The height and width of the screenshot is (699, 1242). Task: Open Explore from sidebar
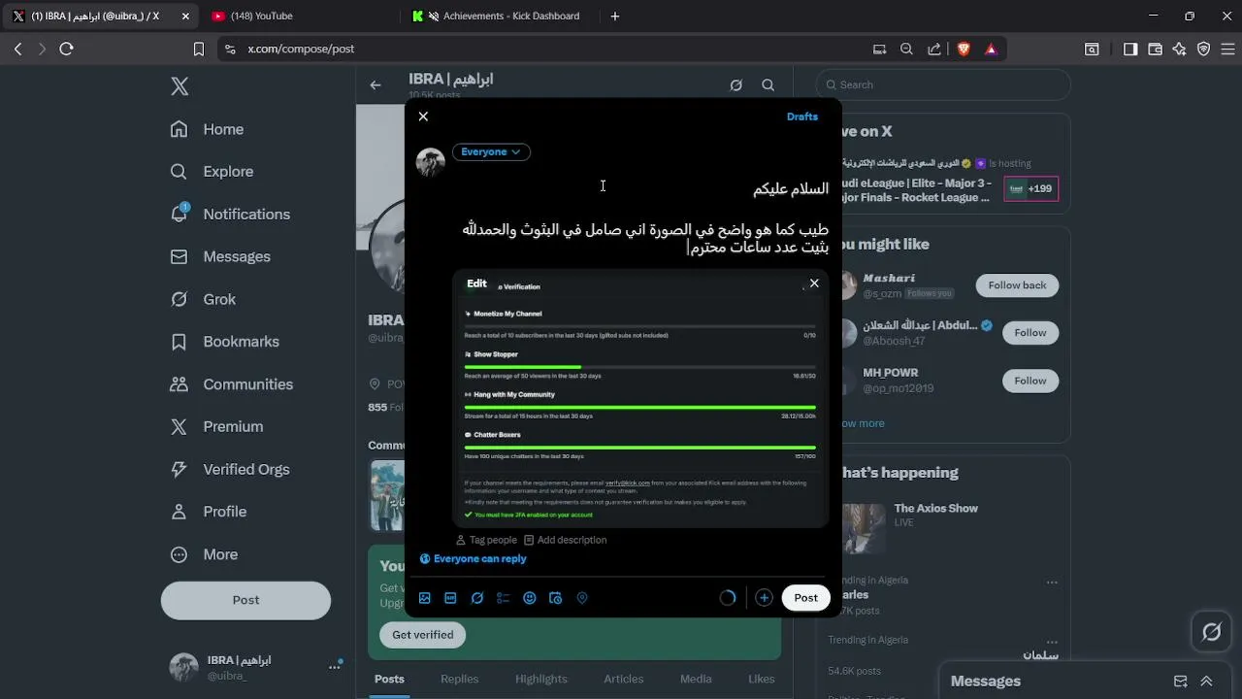pyautogui.click(x=212, y=172)
